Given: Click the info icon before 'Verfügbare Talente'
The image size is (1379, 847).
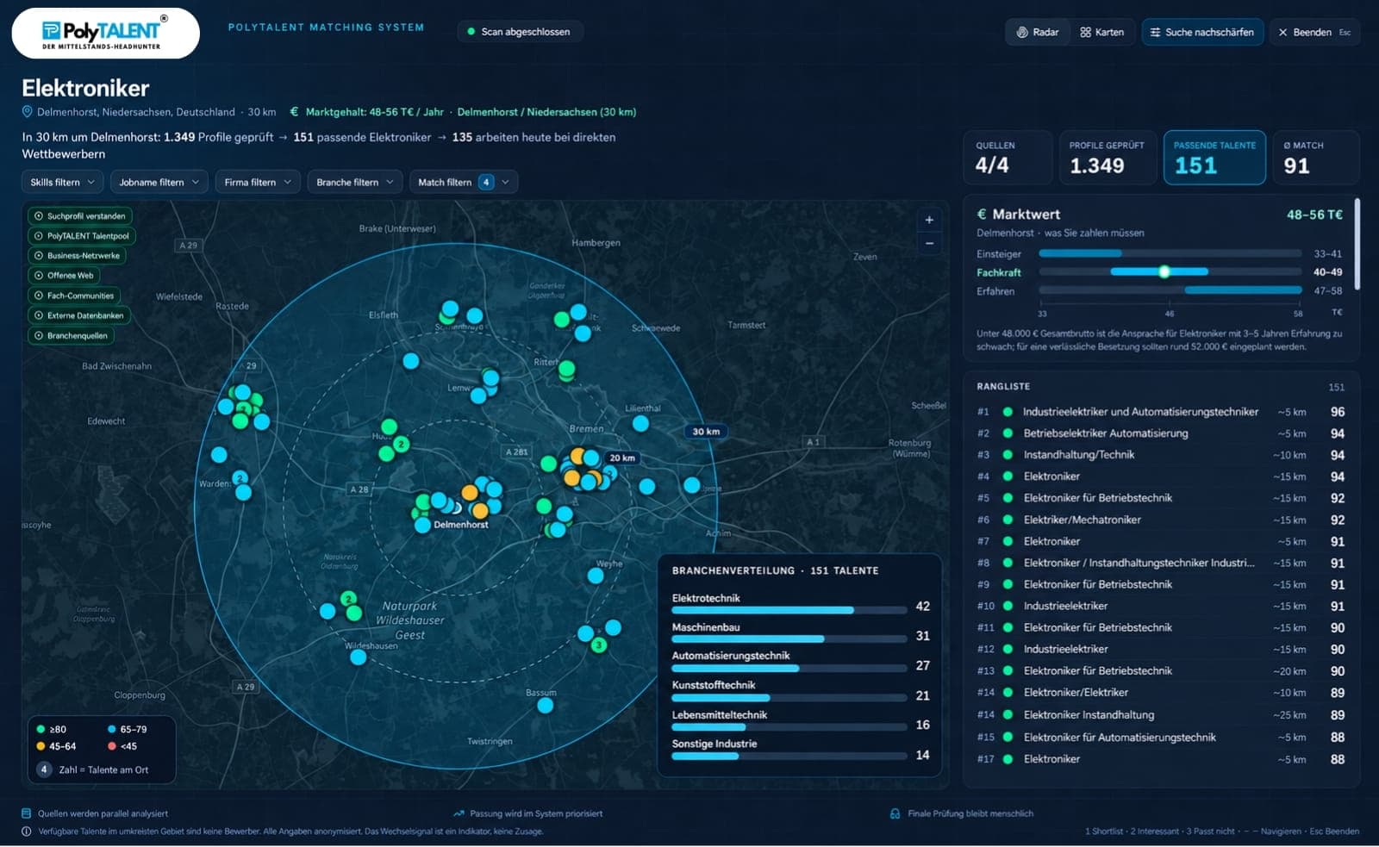Looking at the screenshot, I should pyautogui.click(x=27, y=831).
